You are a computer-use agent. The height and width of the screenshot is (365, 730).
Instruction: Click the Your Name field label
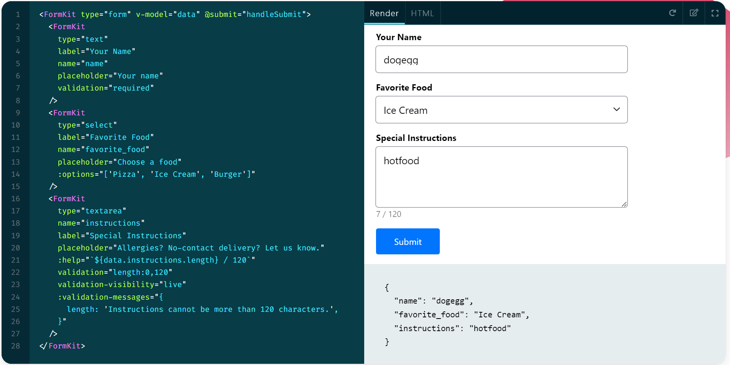tap(398, 37)
